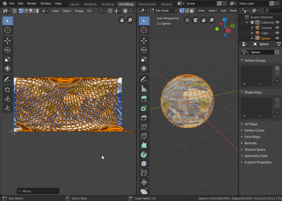Select the Relax tool in the UV editor
The height and width of the screenshot is (201, 282).
tap(7, 99)
